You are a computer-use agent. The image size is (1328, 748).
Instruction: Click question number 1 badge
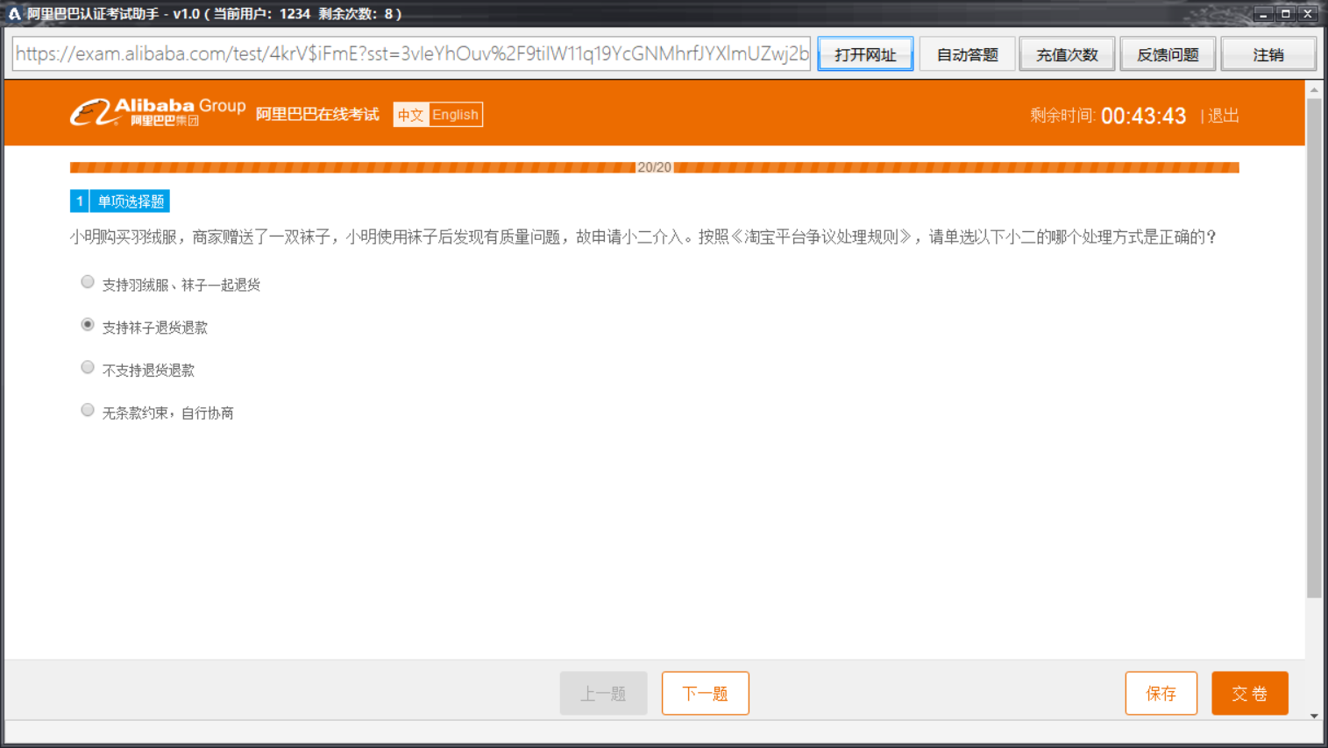pos(80,201)
